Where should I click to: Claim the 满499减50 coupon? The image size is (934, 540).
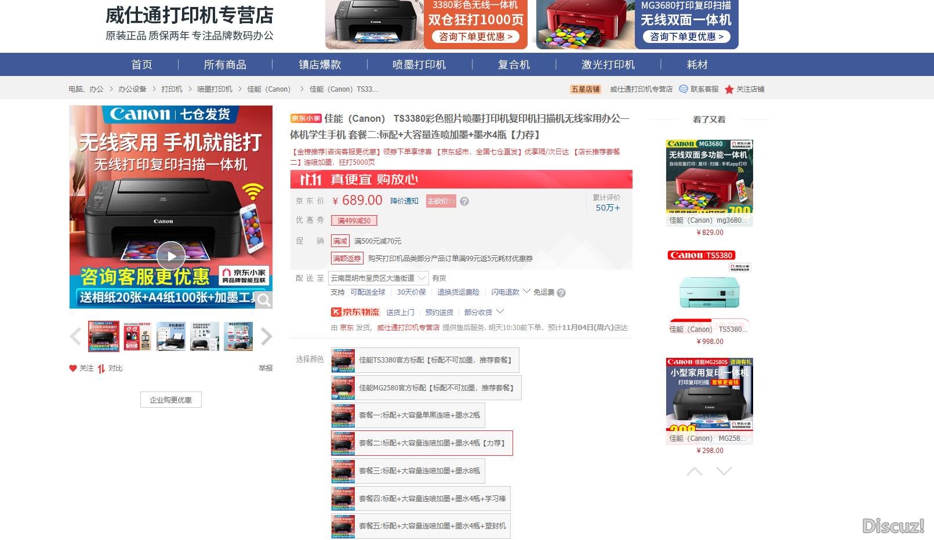click(x=354, y=220)
